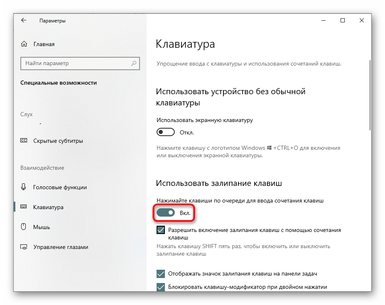385x305 pixels.
Task: Open Управление глазами section
Action: pos(61,247)
